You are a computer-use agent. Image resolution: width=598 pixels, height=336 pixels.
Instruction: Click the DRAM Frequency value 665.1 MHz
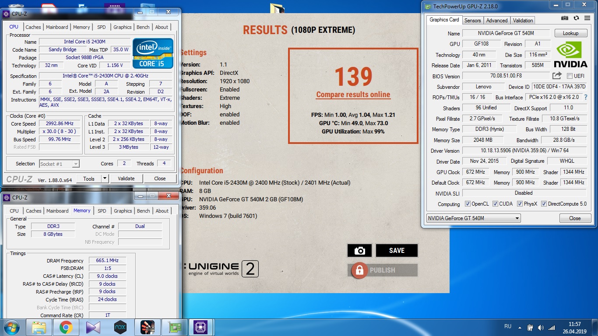pos(107,260)
